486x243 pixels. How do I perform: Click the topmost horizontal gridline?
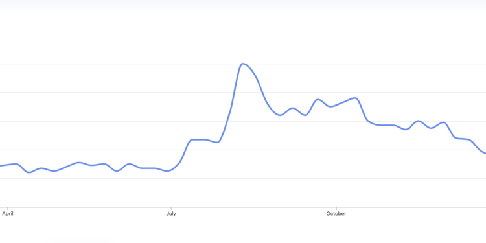pos(243,64)
